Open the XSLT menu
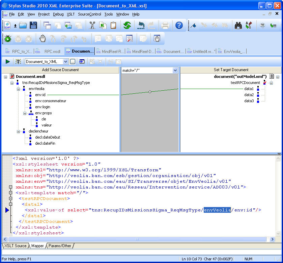Image resolution: width=283 pixels, height=263 pixels. tap(70, 14)
